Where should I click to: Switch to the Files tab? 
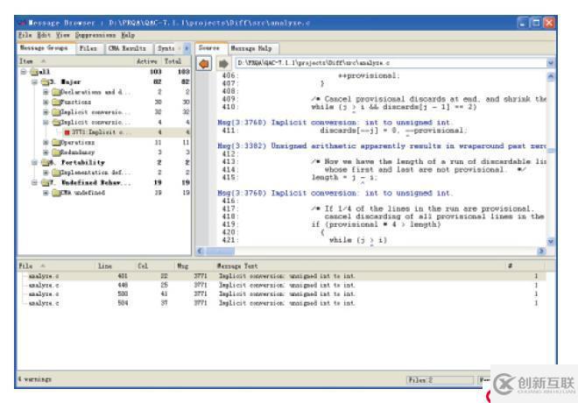tap(88, 48)
